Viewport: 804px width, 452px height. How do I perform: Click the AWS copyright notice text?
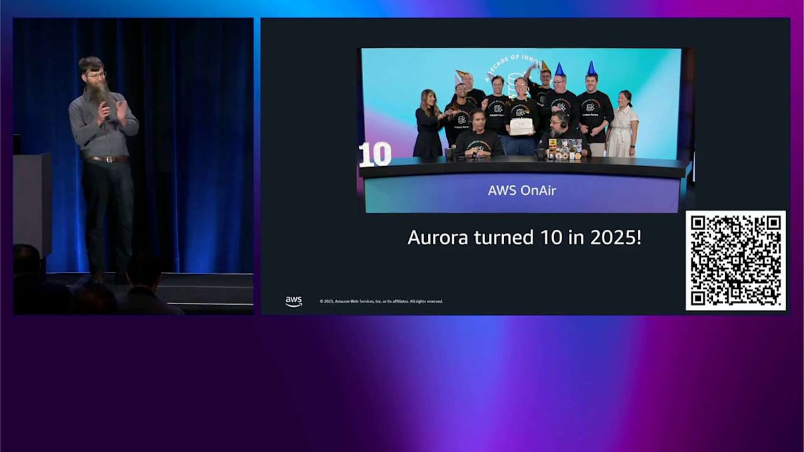(381, 301)
